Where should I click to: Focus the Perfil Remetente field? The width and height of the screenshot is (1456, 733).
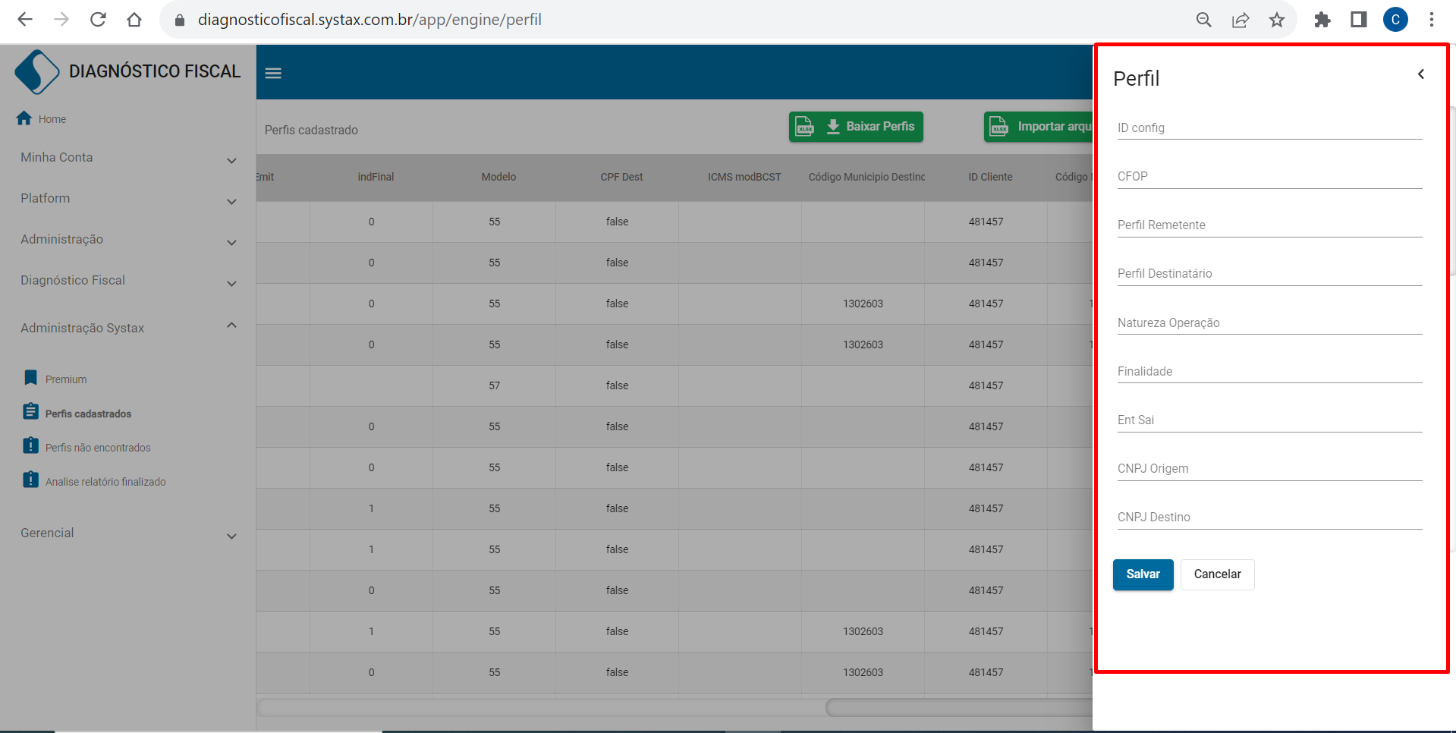(1269, 225)
